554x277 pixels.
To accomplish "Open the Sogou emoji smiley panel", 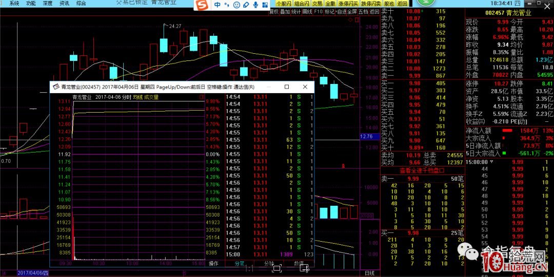I will point(236,5).
